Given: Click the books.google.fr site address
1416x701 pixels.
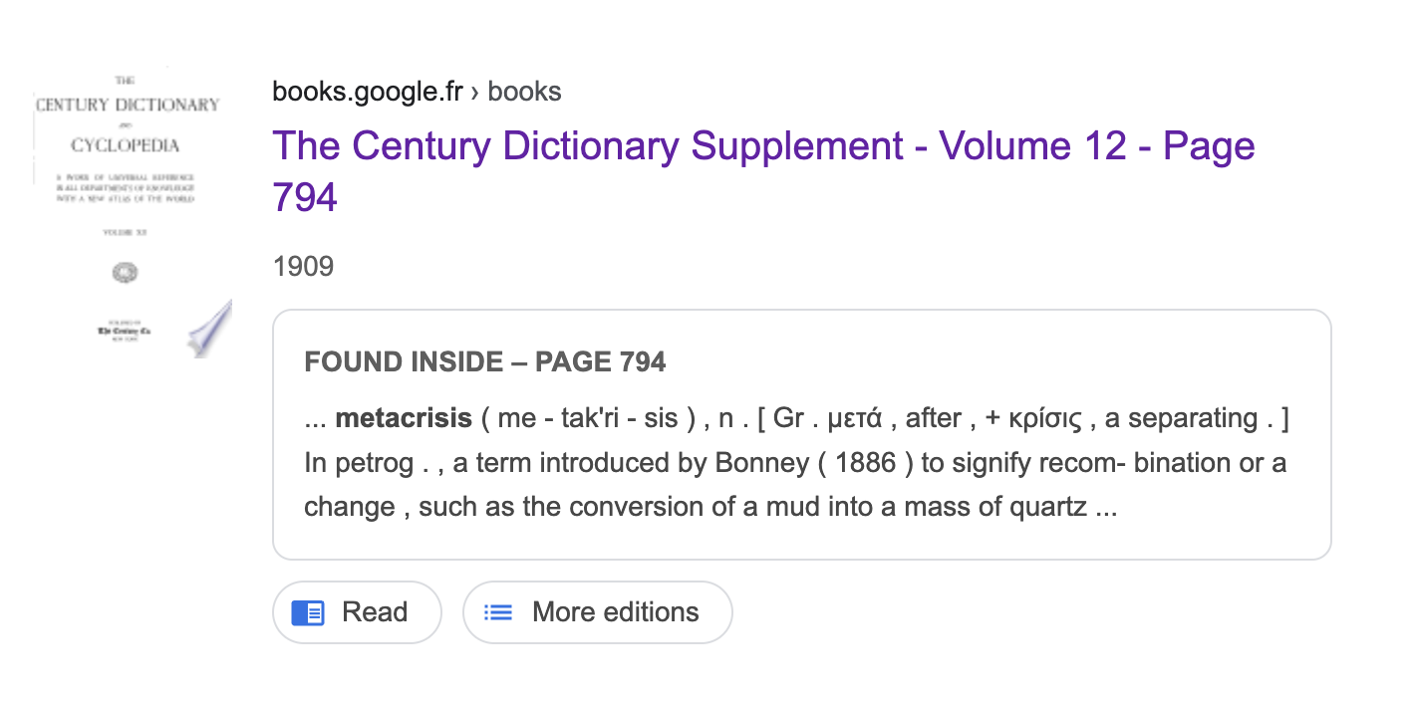Looking at the screenshot, I should tap(368, 92).
